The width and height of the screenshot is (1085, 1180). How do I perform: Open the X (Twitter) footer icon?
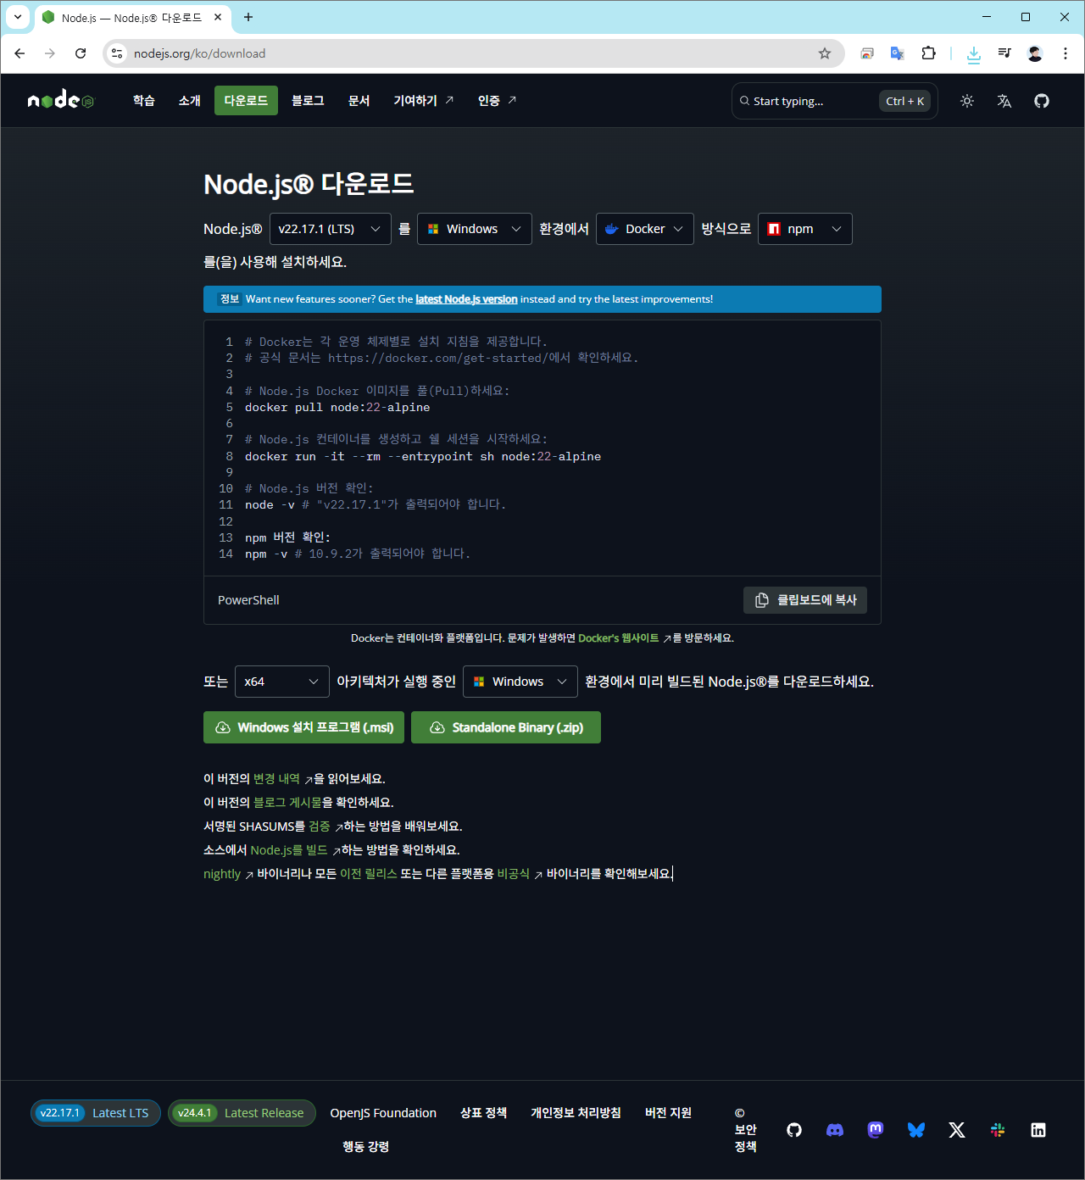tap(957, 1130)
